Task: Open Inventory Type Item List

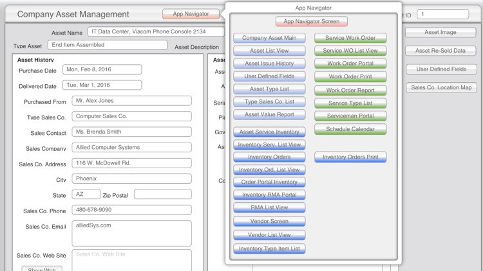Action: point(269,249)
